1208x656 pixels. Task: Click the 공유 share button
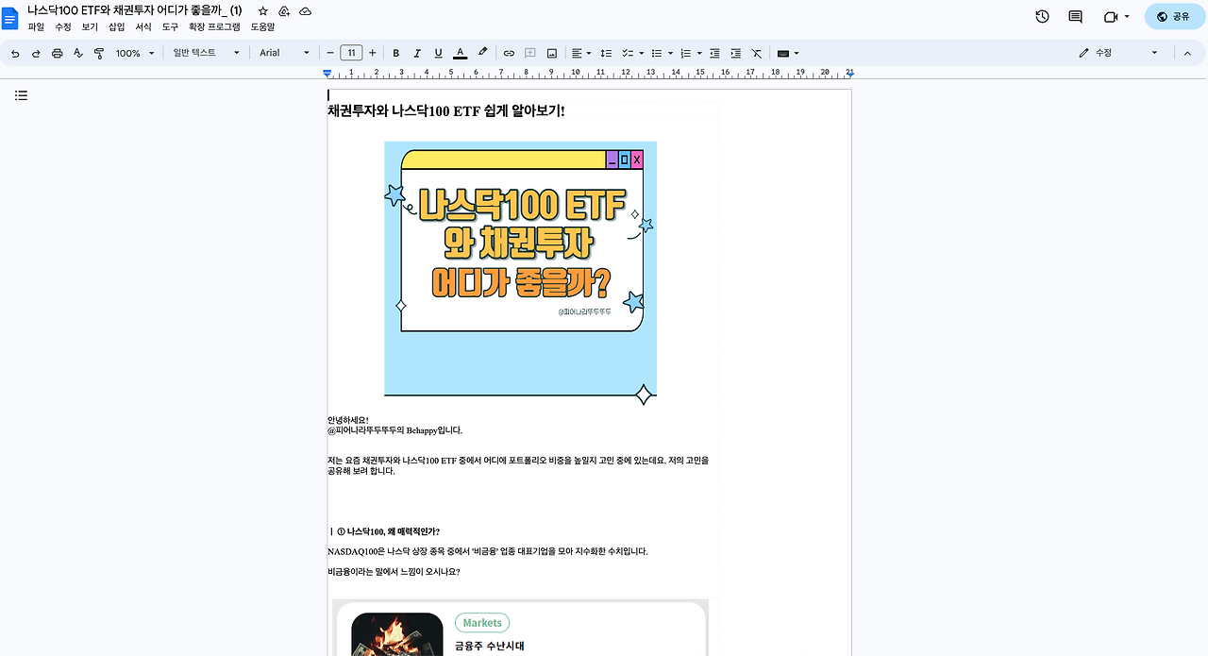point(1173,17)
